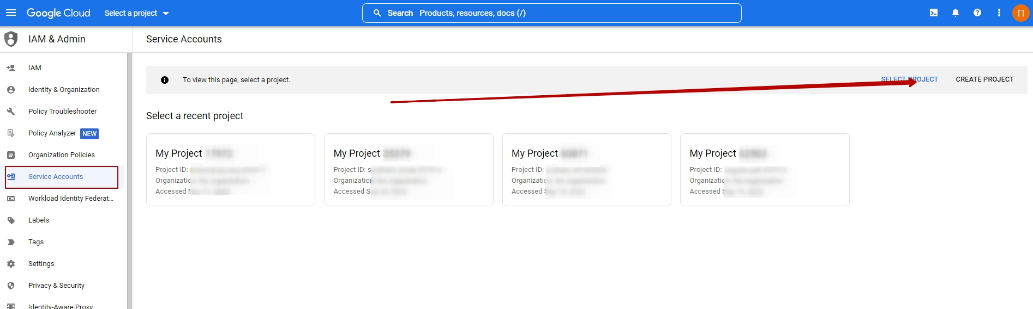Select the third My Project card
The height and width of the screenshot is (309, 1033).
click(587, 170)
